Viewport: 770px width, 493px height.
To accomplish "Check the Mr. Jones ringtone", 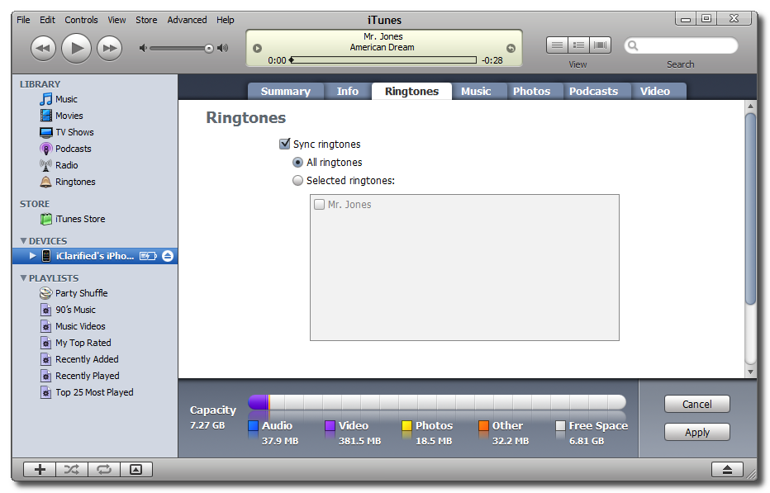I will tap(319, 204).
